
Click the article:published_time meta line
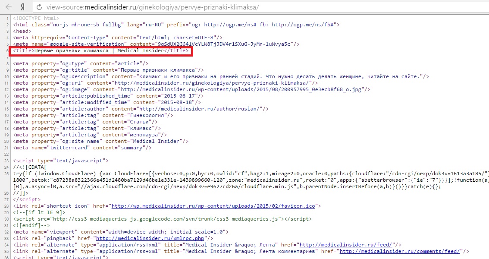[109, 96]
